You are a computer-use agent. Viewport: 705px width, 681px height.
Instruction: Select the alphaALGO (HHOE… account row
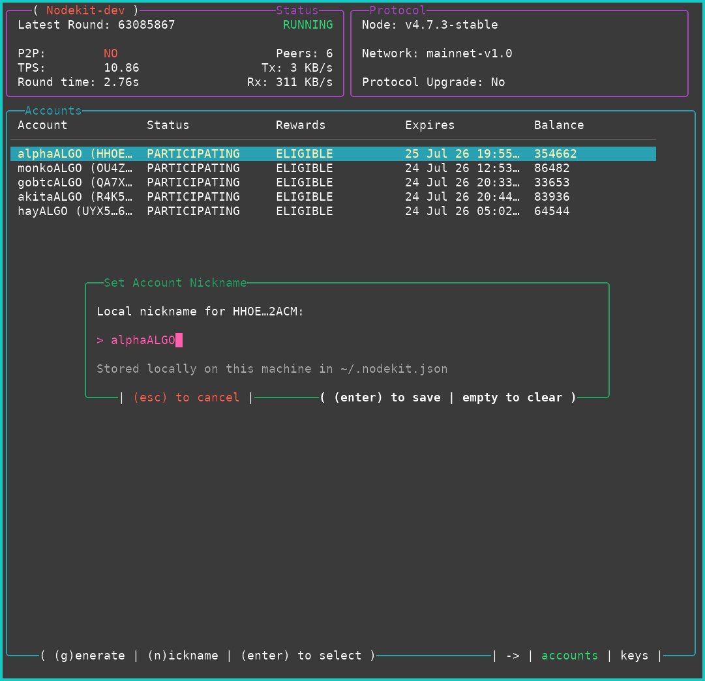point(333,154)
